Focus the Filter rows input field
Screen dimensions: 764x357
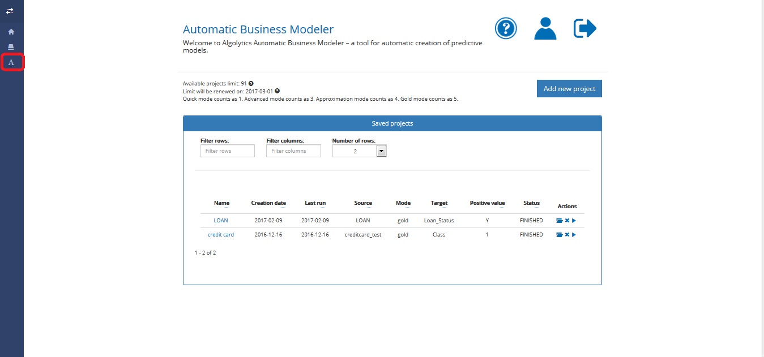[228, 151]
